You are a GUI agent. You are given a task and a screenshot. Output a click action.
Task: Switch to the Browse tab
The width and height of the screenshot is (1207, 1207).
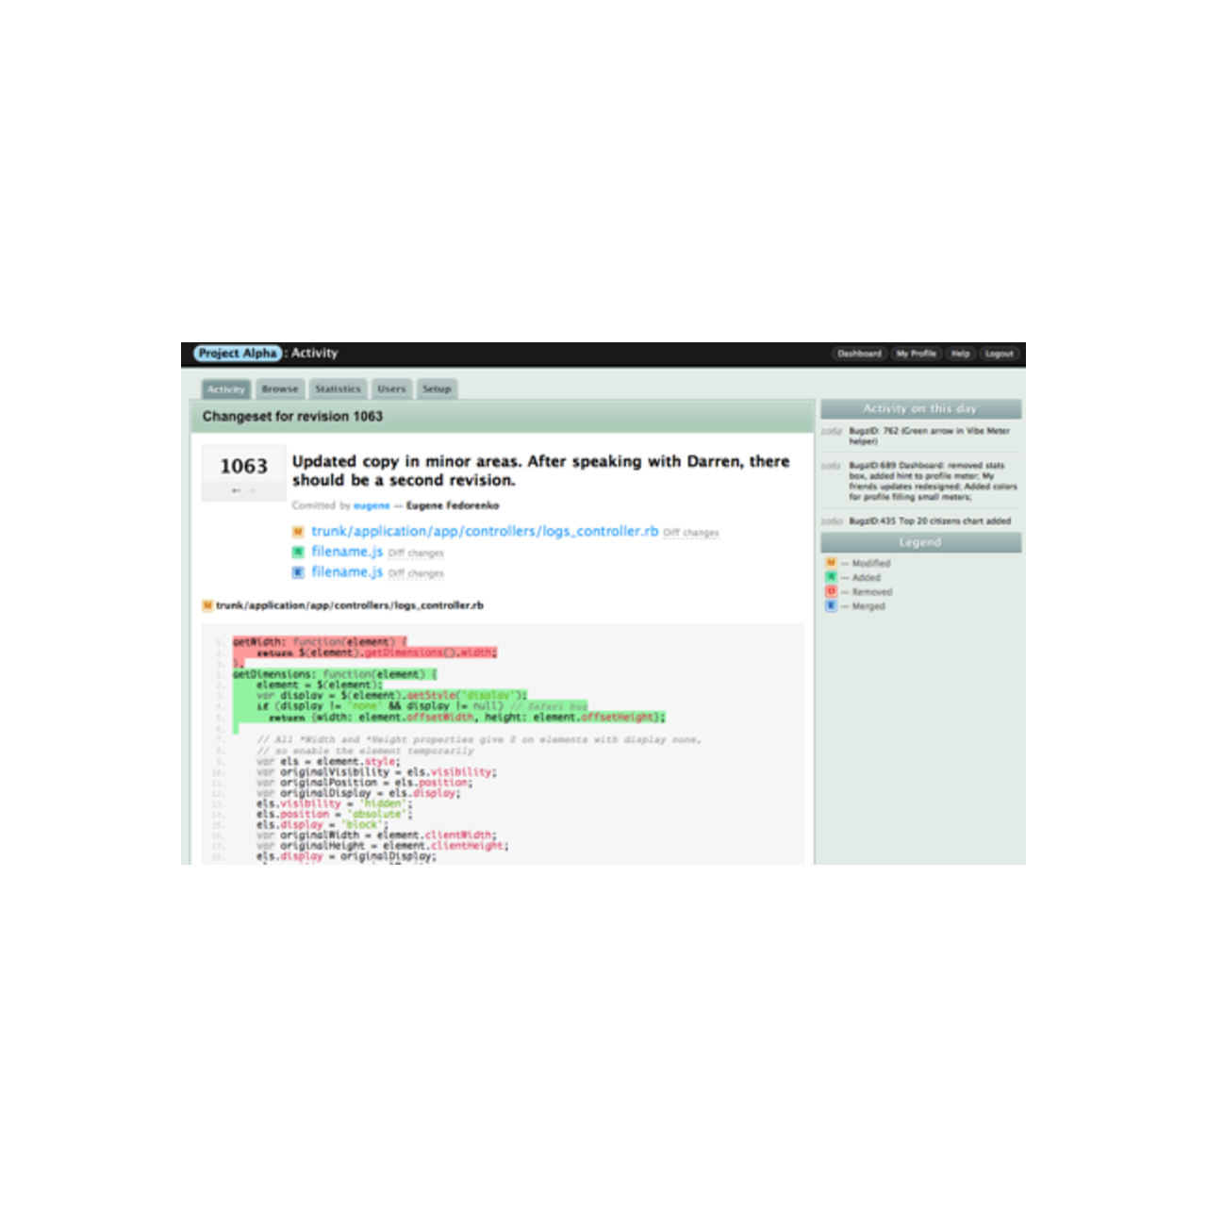tap(280, 389)
